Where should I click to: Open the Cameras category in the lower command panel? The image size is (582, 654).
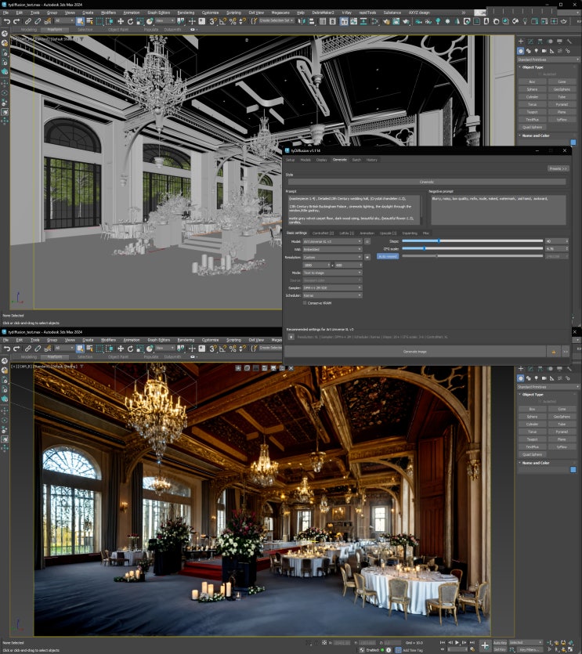tap(544, 378)
